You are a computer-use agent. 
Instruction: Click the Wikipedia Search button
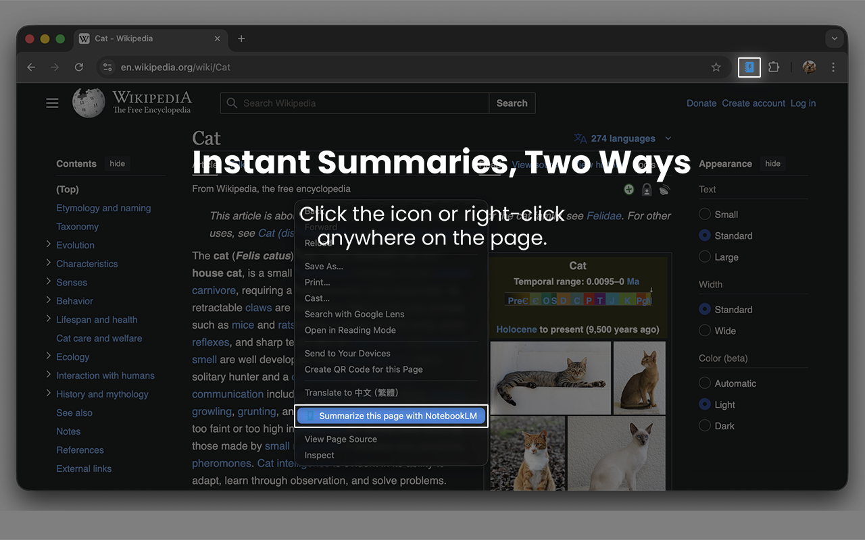pyautogui.click(x=512, y=103)
